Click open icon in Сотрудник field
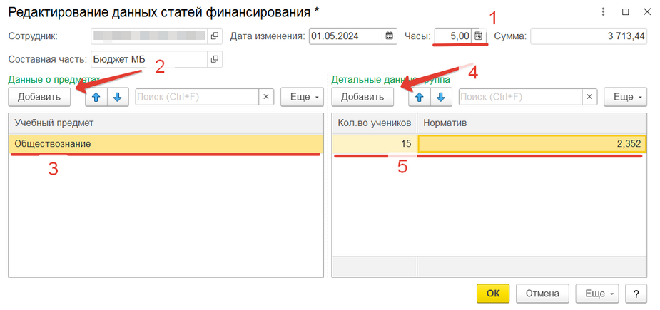The image size is (660, 310). 214,36
